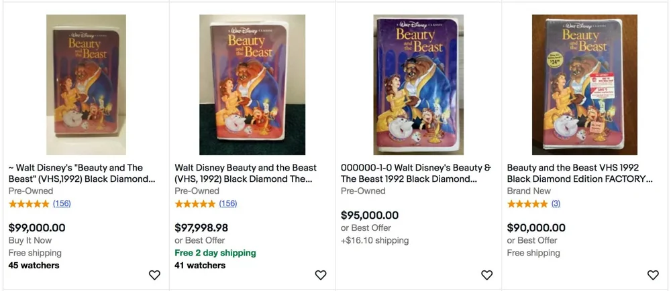The height and width of the screenshot is (291, 671).
Task: Click the $95,000.00 price
Action: point(370,215)
